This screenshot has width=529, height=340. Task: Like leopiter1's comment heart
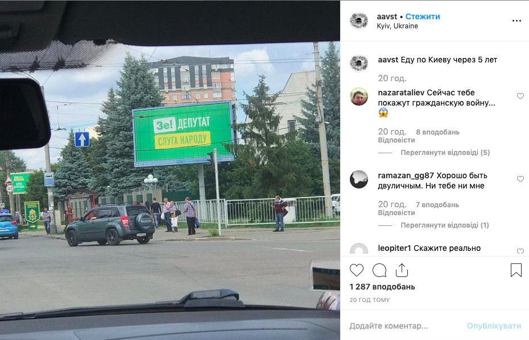point(520,251)
